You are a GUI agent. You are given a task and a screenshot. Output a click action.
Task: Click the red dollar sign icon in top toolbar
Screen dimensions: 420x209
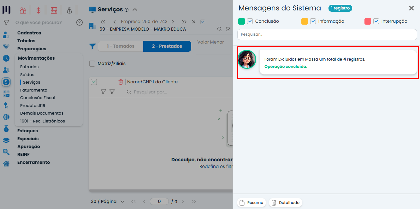pos(38,10)
